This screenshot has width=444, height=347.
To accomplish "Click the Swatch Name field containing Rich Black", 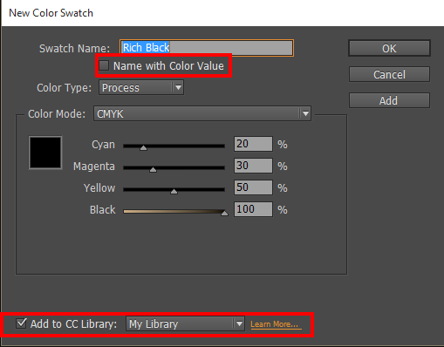I will pos(207,48).
